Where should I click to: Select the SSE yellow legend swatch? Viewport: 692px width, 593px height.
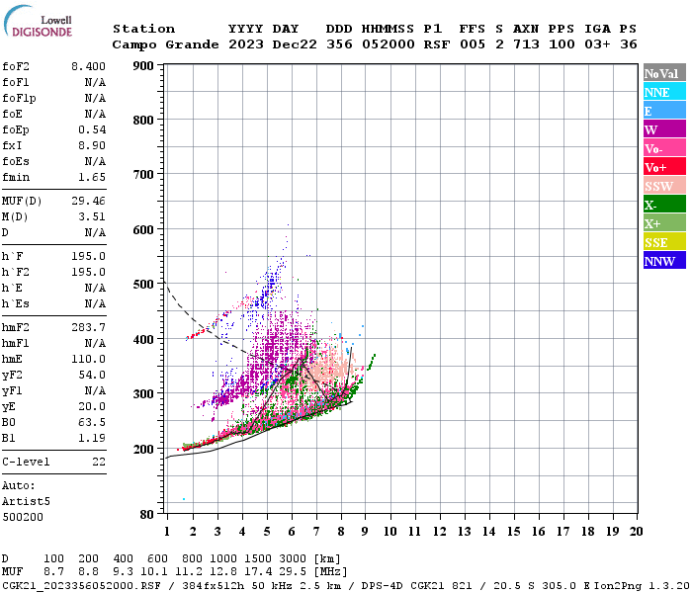tap(664, 242)
